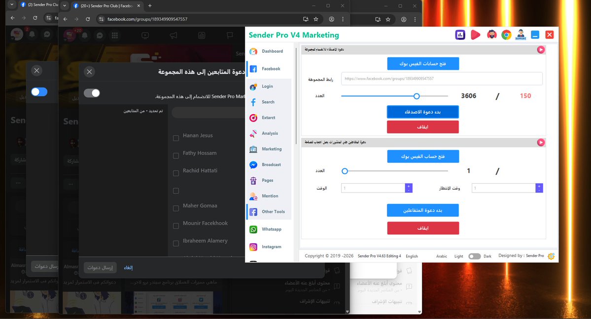Switch to the Other Tools tab
Screen dimensions: 591x319
[x=272, y=212]
